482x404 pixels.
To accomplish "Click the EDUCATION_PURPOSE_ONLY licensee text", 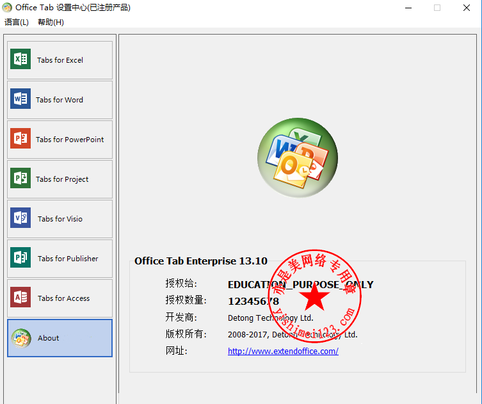I will 301,285.
